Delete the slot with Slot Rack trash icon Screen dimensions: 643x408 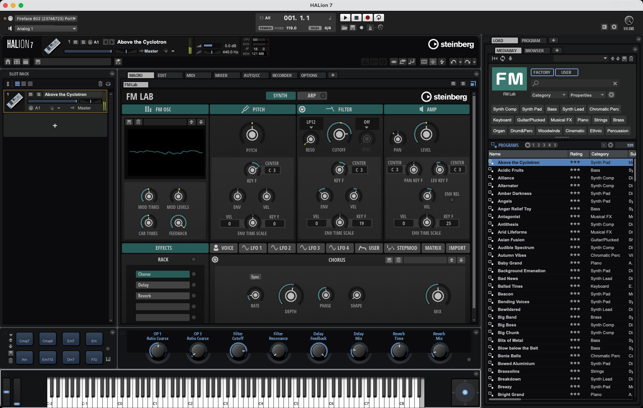(100, 84)
